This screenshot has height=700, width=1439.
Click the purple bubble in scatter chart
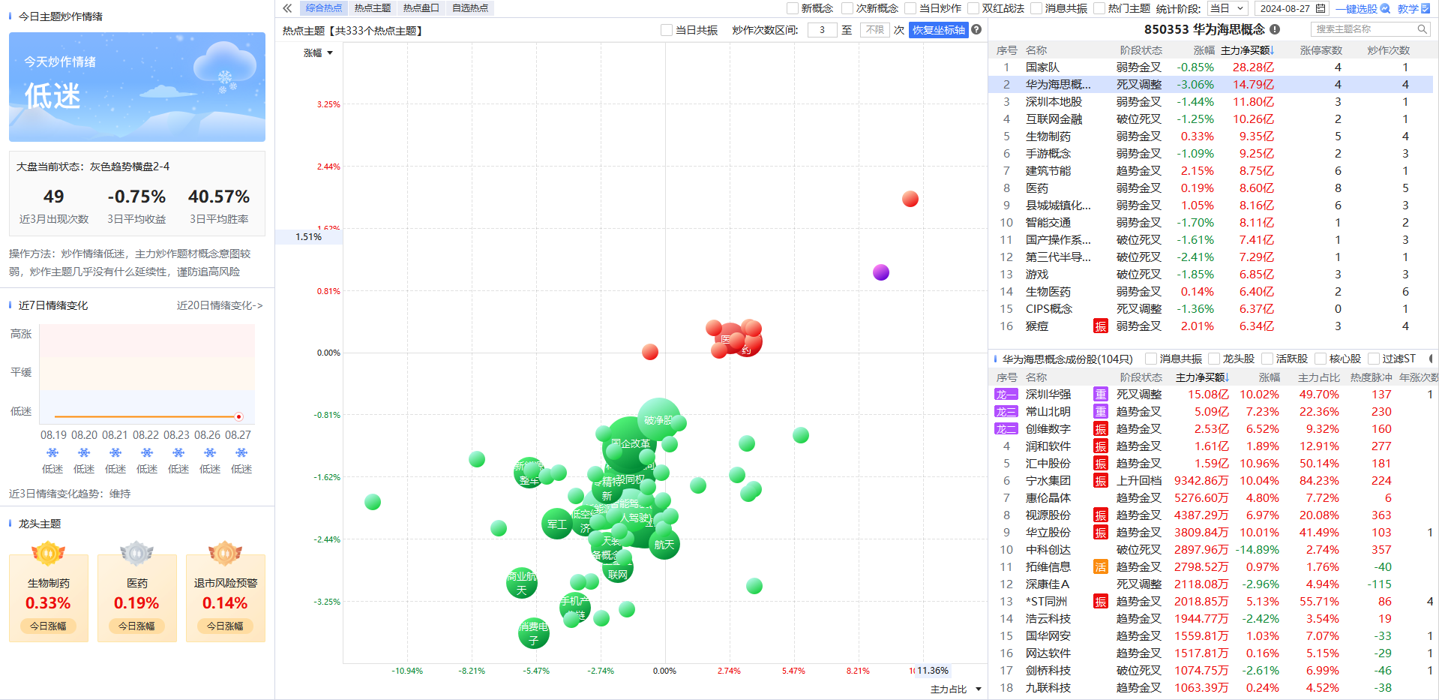coord(881,272)
